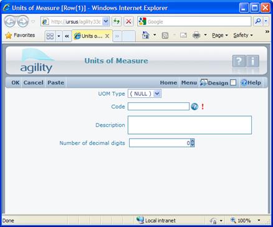Click the help icon beside Code field
The width and height of the screenshot is (273, 227).
pyautogui.click(x=194, y=107)
